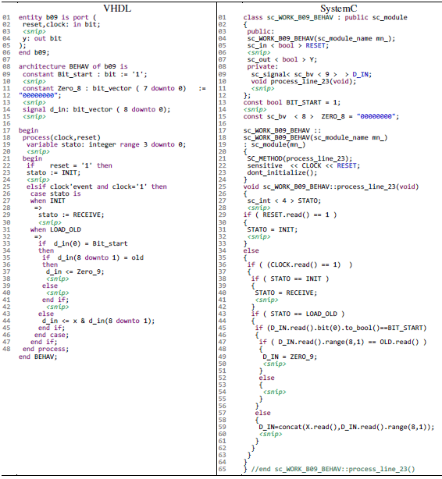442x479 pixels.
Task: Click the 'dont_initialize();' statement
Action: click(x=282, y=172)
